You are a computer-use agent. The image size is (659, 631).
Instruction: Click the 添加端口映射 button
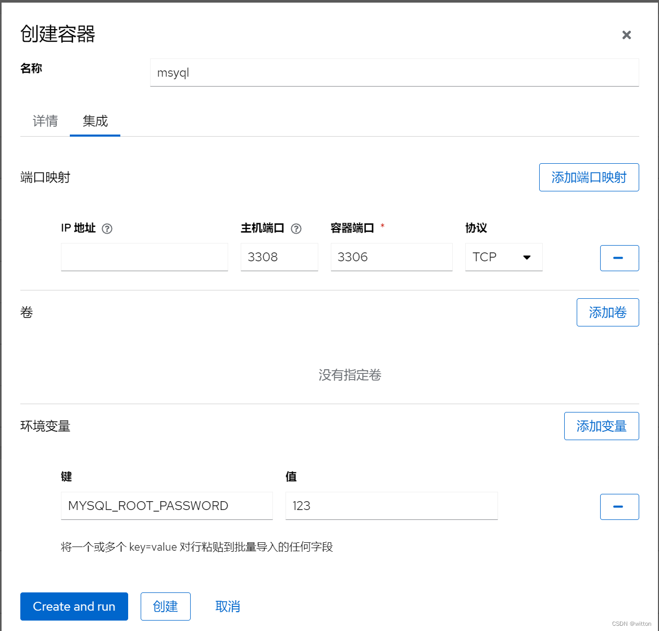(589, 177)
